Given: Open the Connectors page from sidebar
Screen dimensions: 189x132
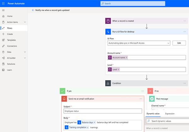Looking at the screenshot, I should coord(12,46).
